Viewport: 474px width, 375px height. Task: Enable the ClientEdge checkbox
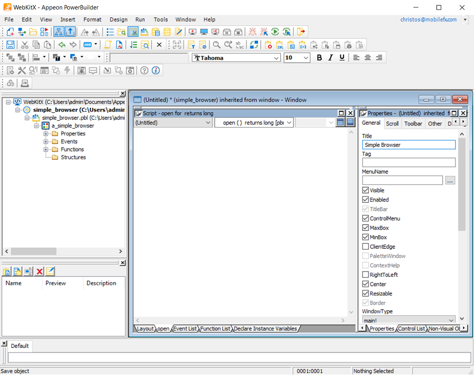[x=365, y=247]
